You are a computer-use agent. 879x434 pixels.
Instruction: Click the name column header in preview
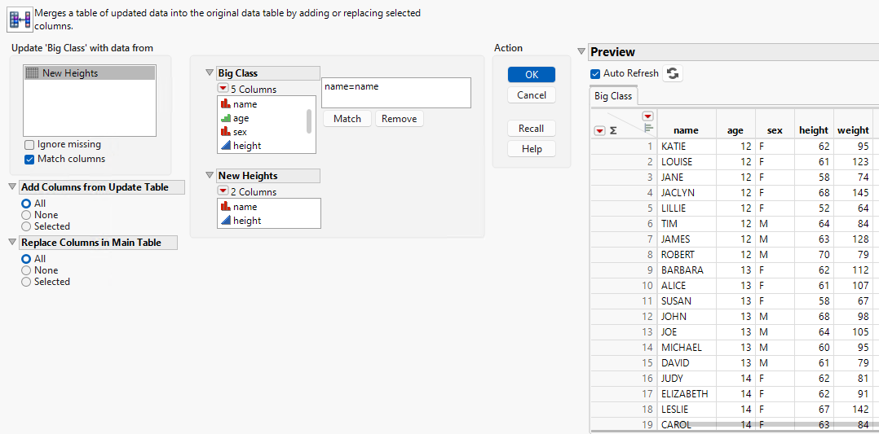point(687,130)
